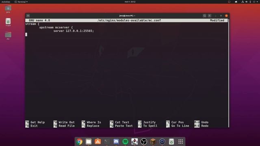Click the Modified status in nano header
This screenshot has width=260, height=146.
point(217,20)
